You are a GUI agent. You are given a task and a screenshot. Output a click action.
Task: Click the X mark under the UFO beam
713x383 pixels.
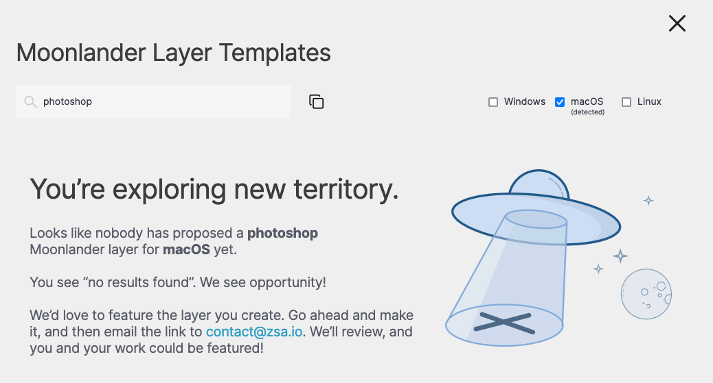[x=503, y=323]
